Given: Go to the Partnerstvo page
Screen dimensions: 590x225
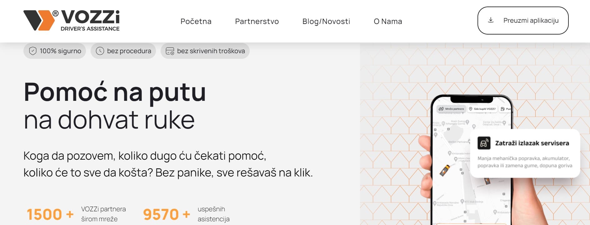Looking at the screenshot, I should 257,21.
